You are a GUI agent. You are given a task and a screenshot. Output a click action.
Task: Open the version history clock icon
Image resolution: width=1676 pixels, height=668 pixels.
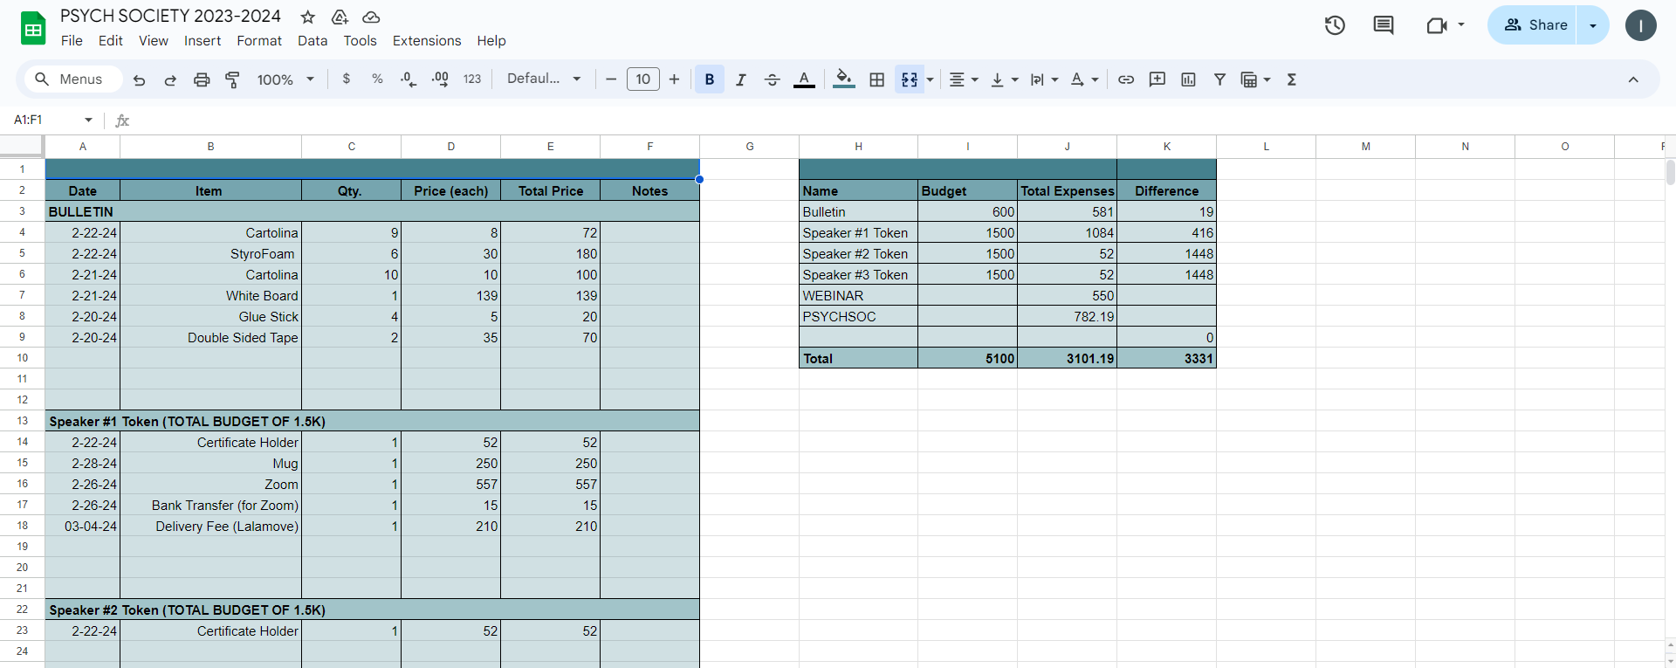(x=1335, y=25)
